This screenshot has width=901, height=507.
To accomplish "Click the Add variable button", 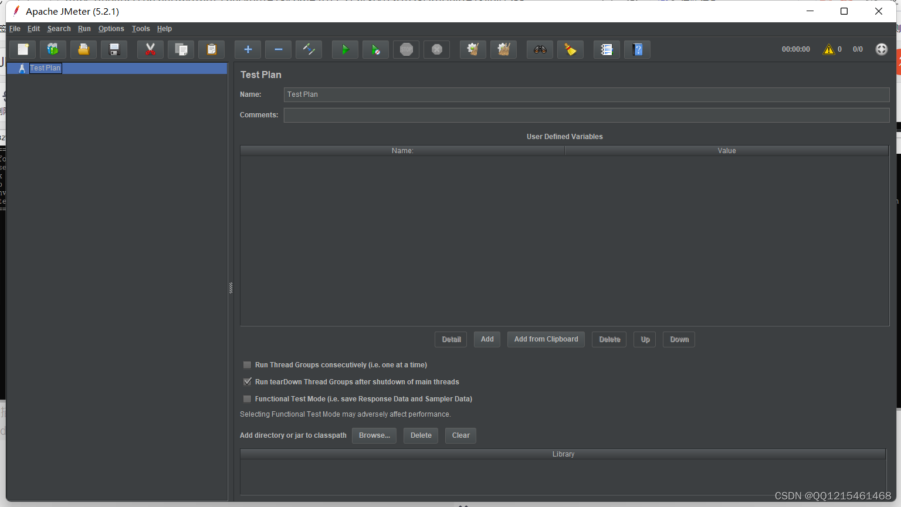I will pyautogui.click(x=487, y=339).
